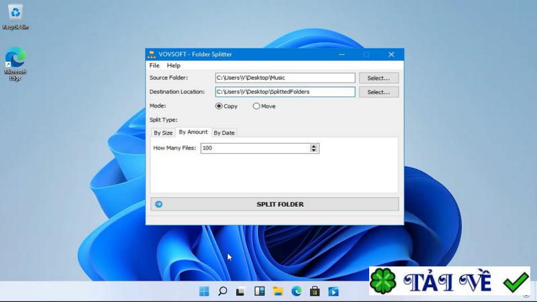Select the Copy mode radio button
The width and height of the screenshot is (537, 302).
(219, 106)
